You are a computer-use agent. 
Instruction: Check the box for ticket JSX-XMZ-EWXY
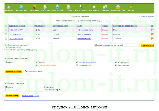[x=6, y=39]
